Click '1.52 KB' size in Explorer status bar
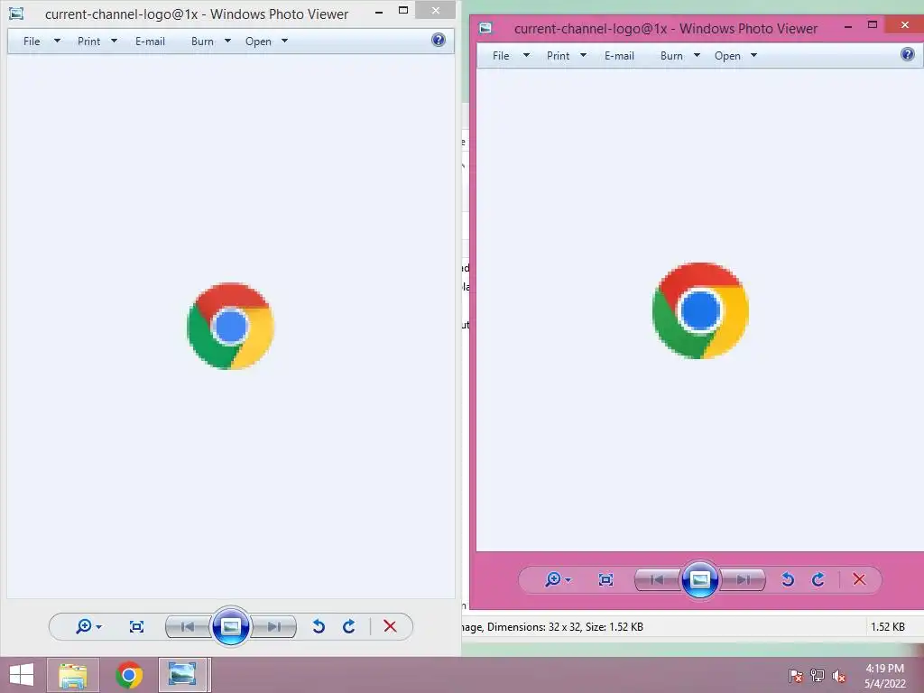The image size is (924, 693). click(888, 627)
